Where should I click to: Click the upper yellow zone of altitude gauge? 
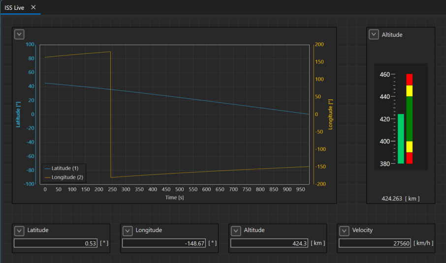tap(409, 91)
